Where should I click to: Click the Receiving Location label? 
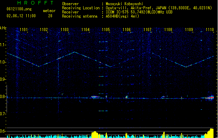[x=81, y=8]
